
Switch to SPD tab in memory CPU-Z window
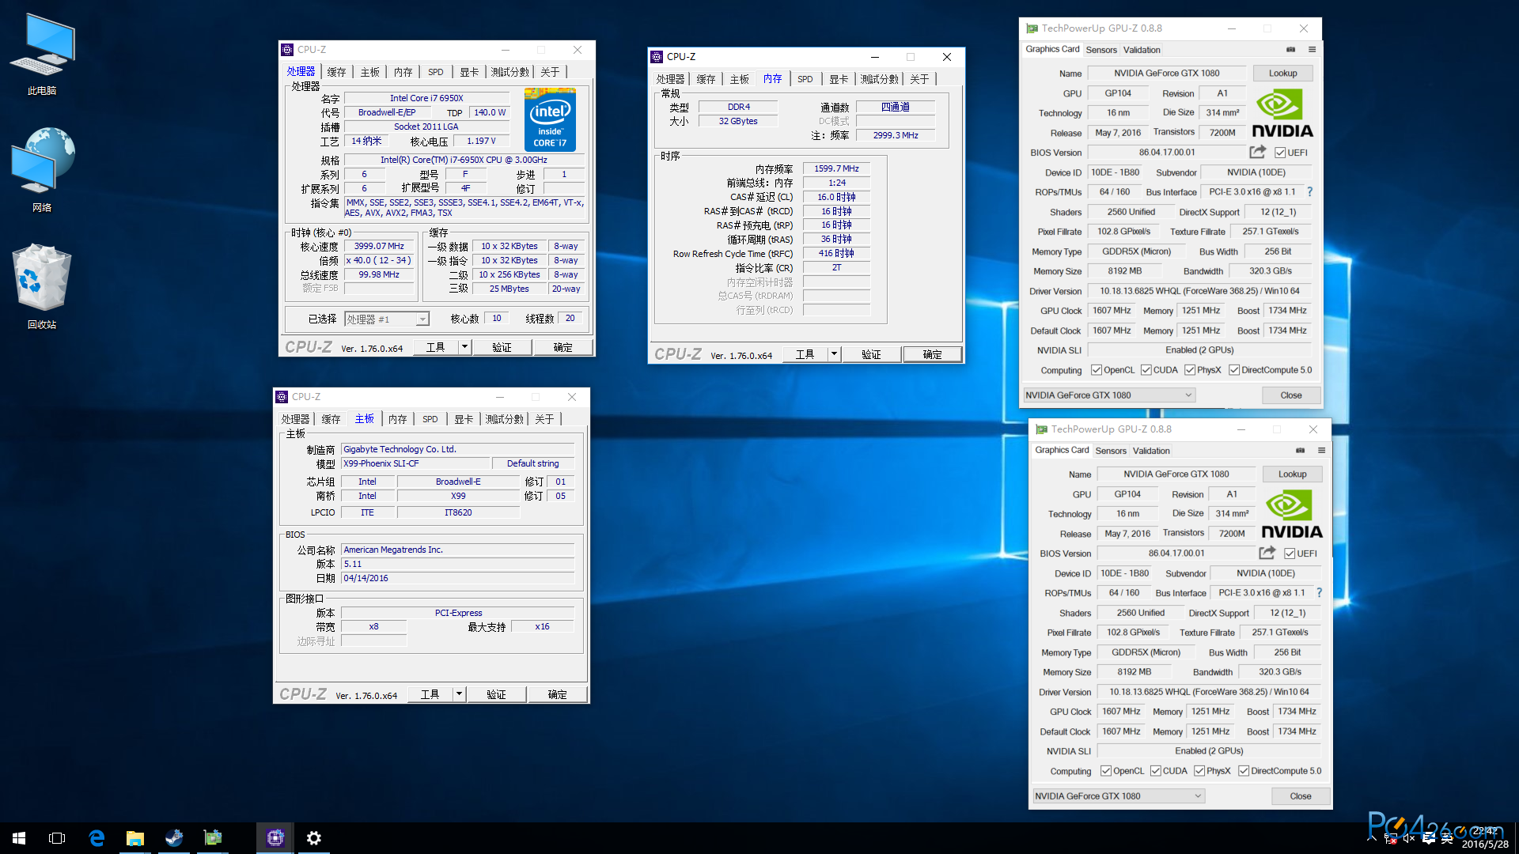[x=805, y=79]
